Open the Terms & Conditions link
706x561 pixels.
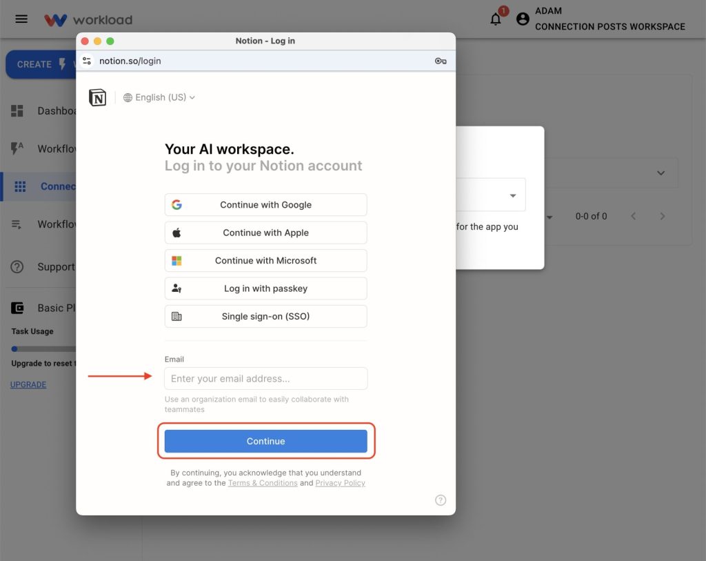click(263, 483)
